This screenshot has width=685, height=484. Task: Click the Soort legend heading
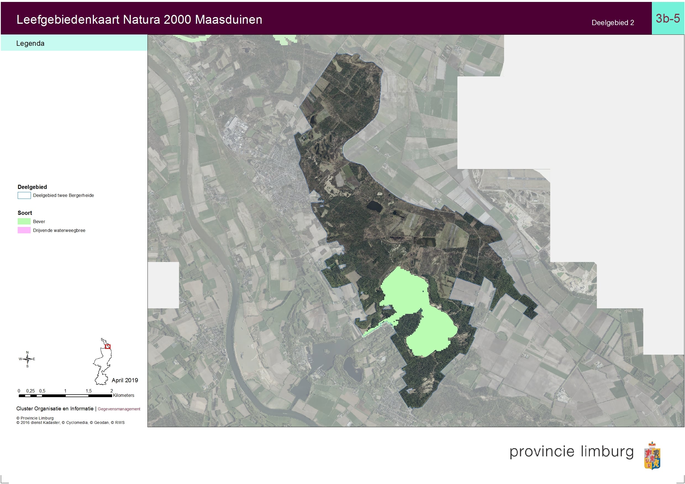(x=25, y=213)
